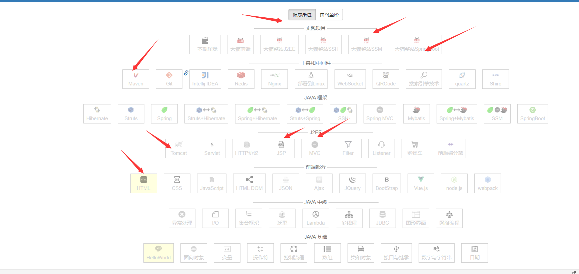Open the quartz tutorial card
579x274 pixels.
462,79
